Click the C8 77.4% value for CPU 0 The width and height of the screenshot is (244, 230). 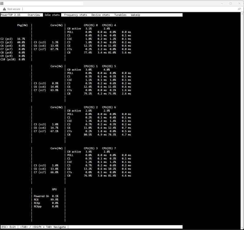tap(88, 52)
